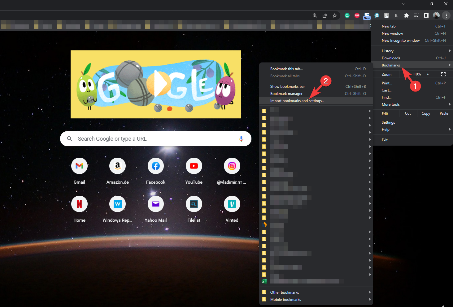453x307 pixels.
Task: Click the voice search microphone icon
Action: pos(241,139)
